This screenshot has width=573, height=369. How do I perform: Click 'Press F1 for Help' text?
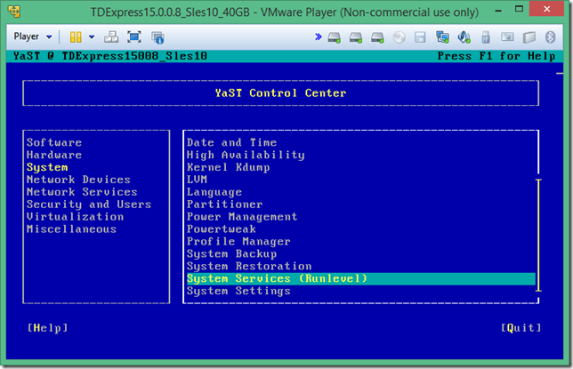(x=496, y=56)
